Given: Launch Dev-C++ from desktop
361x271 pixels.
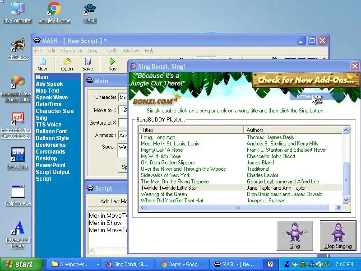Looking at the screenshot, I should pyautogui.click(x=18, y=158).
